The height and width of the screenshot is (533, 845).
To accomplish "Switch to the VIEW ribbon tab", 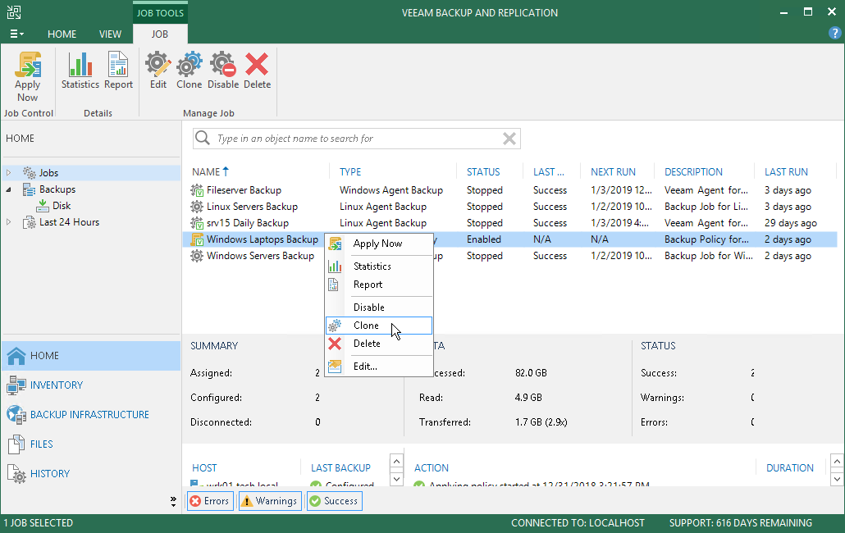I will (110, 34).
